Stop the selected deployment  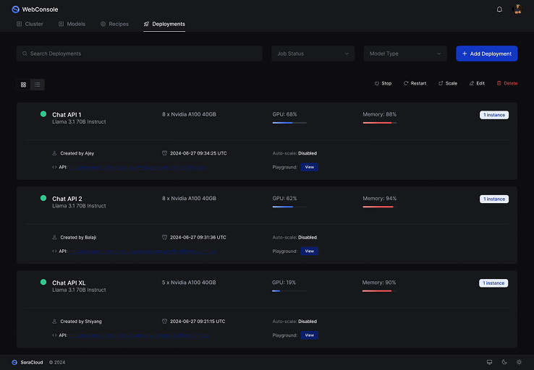[x=383, y=83]
